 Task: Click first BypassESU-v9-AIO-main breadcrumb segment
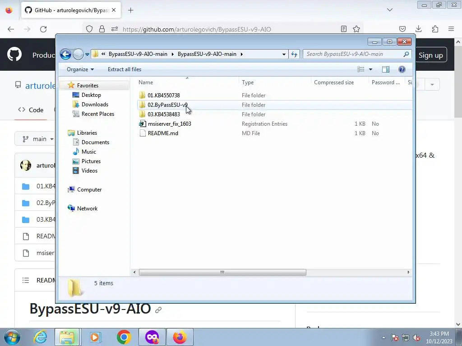(138, 54)
